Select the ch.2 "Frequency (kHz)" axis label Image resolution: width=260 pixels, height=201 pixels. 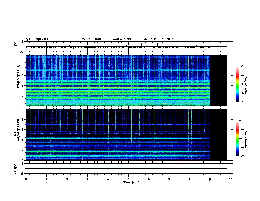pos(18,131)
